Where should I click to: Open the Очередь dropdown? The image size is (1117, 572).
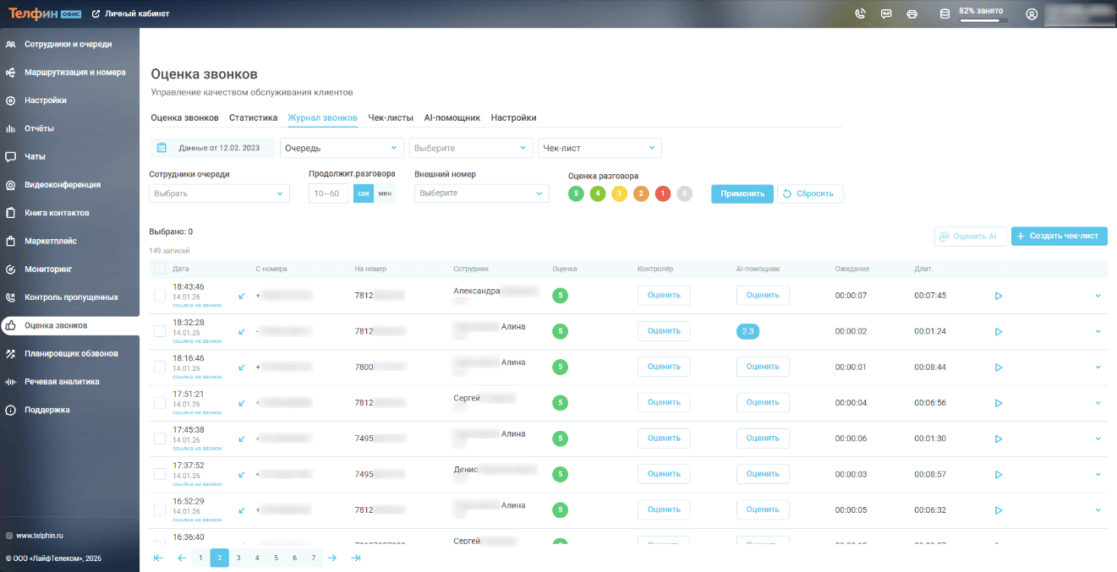pyautogui.click(x=342, y=148)
